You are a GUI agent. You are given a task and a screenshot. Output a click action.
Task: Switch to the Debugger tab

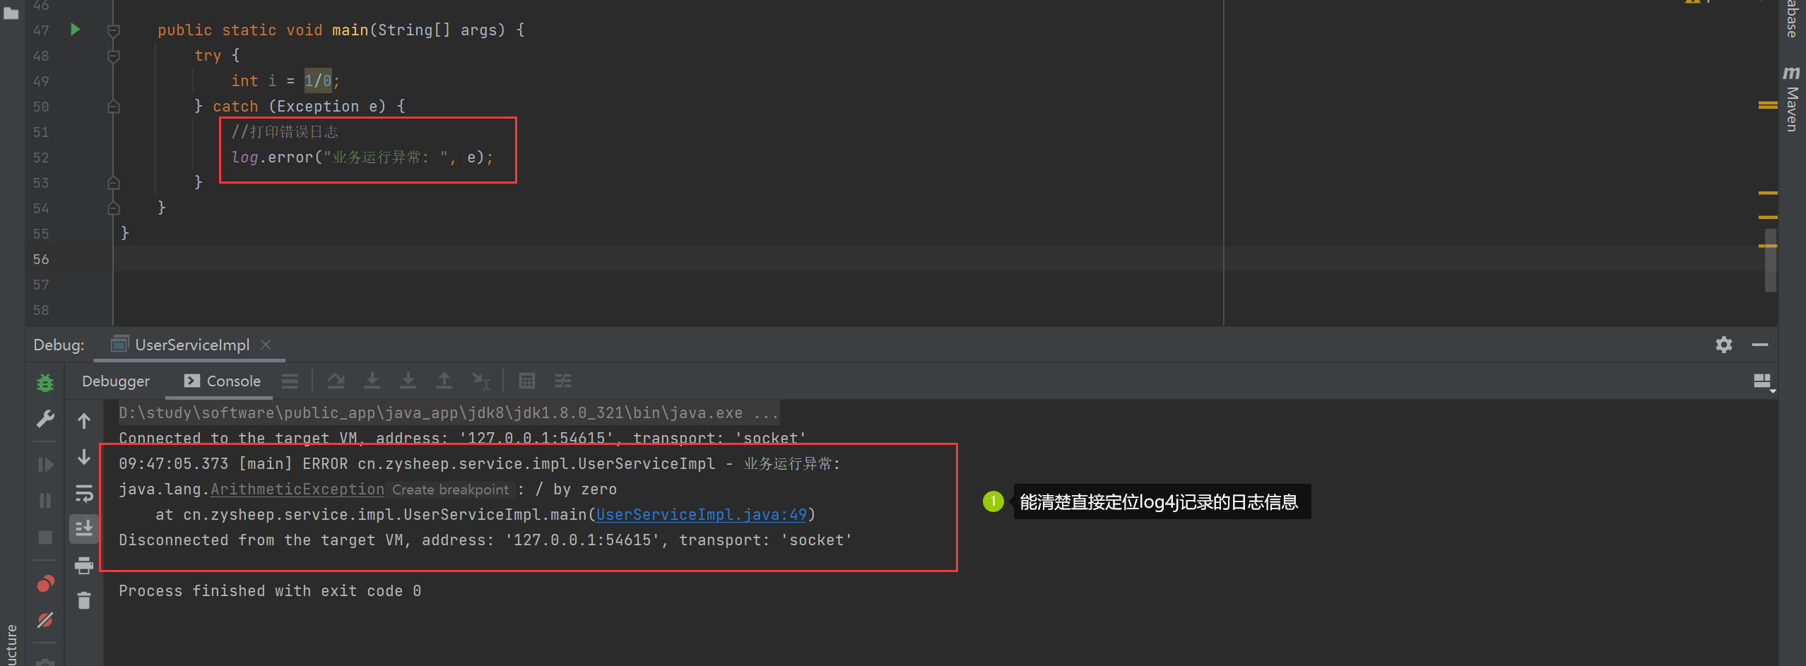[x=116, y=381]
